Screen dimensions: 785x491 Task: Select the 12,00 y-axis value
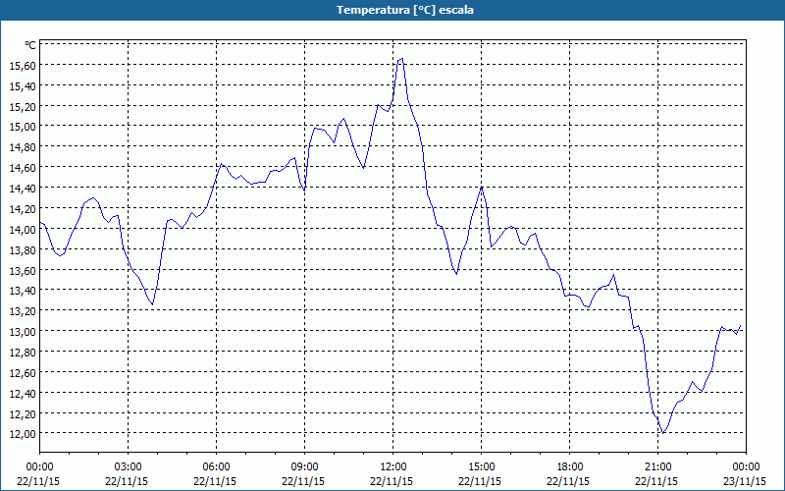pos(23,434)
